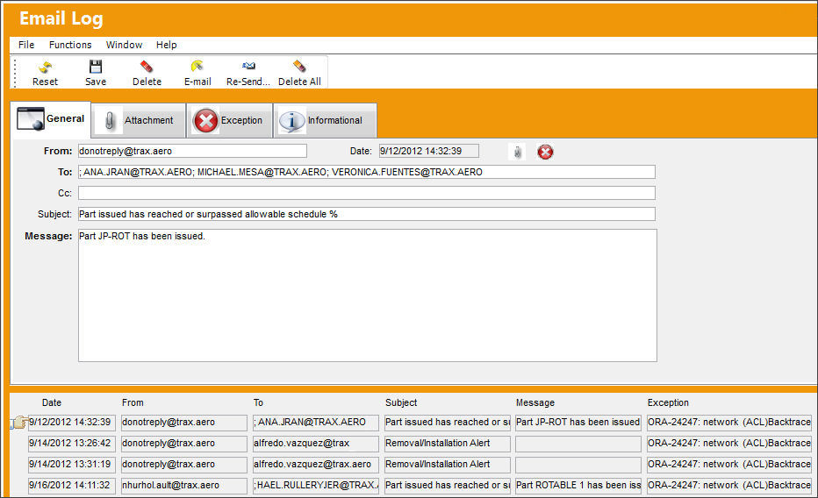Click the empty Message cell in 13:31:19 row
The height and width of the screenshot is (498, 818).
578,465
